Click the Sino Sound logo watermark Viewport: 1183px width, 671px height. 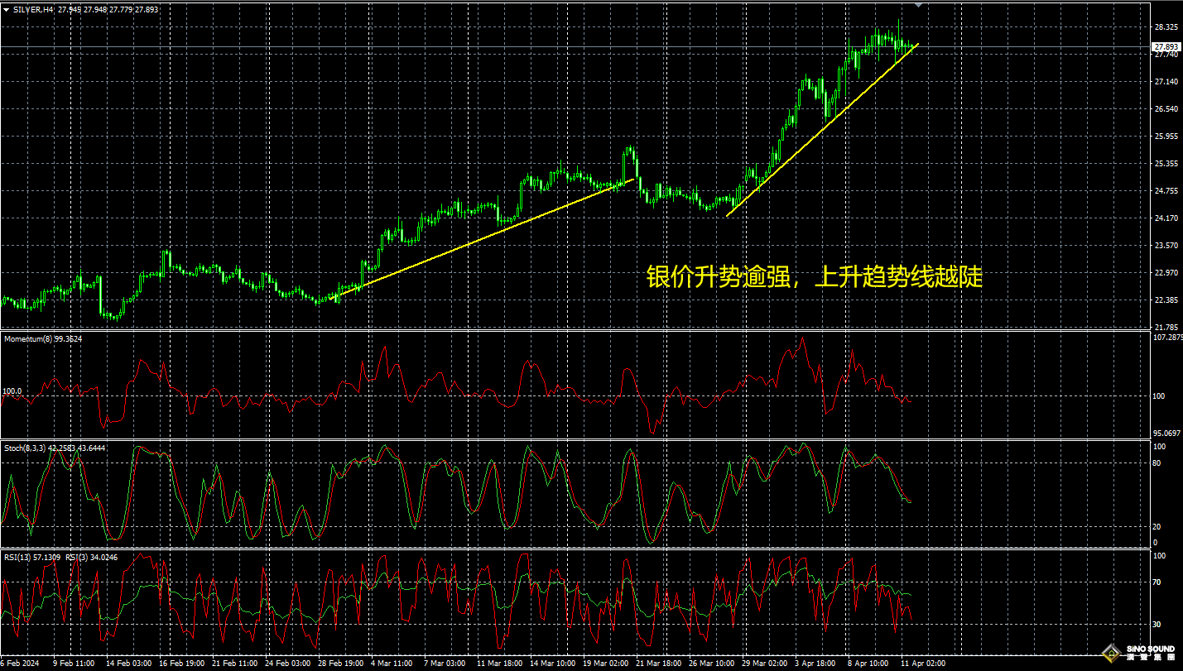coord(1150,652)
